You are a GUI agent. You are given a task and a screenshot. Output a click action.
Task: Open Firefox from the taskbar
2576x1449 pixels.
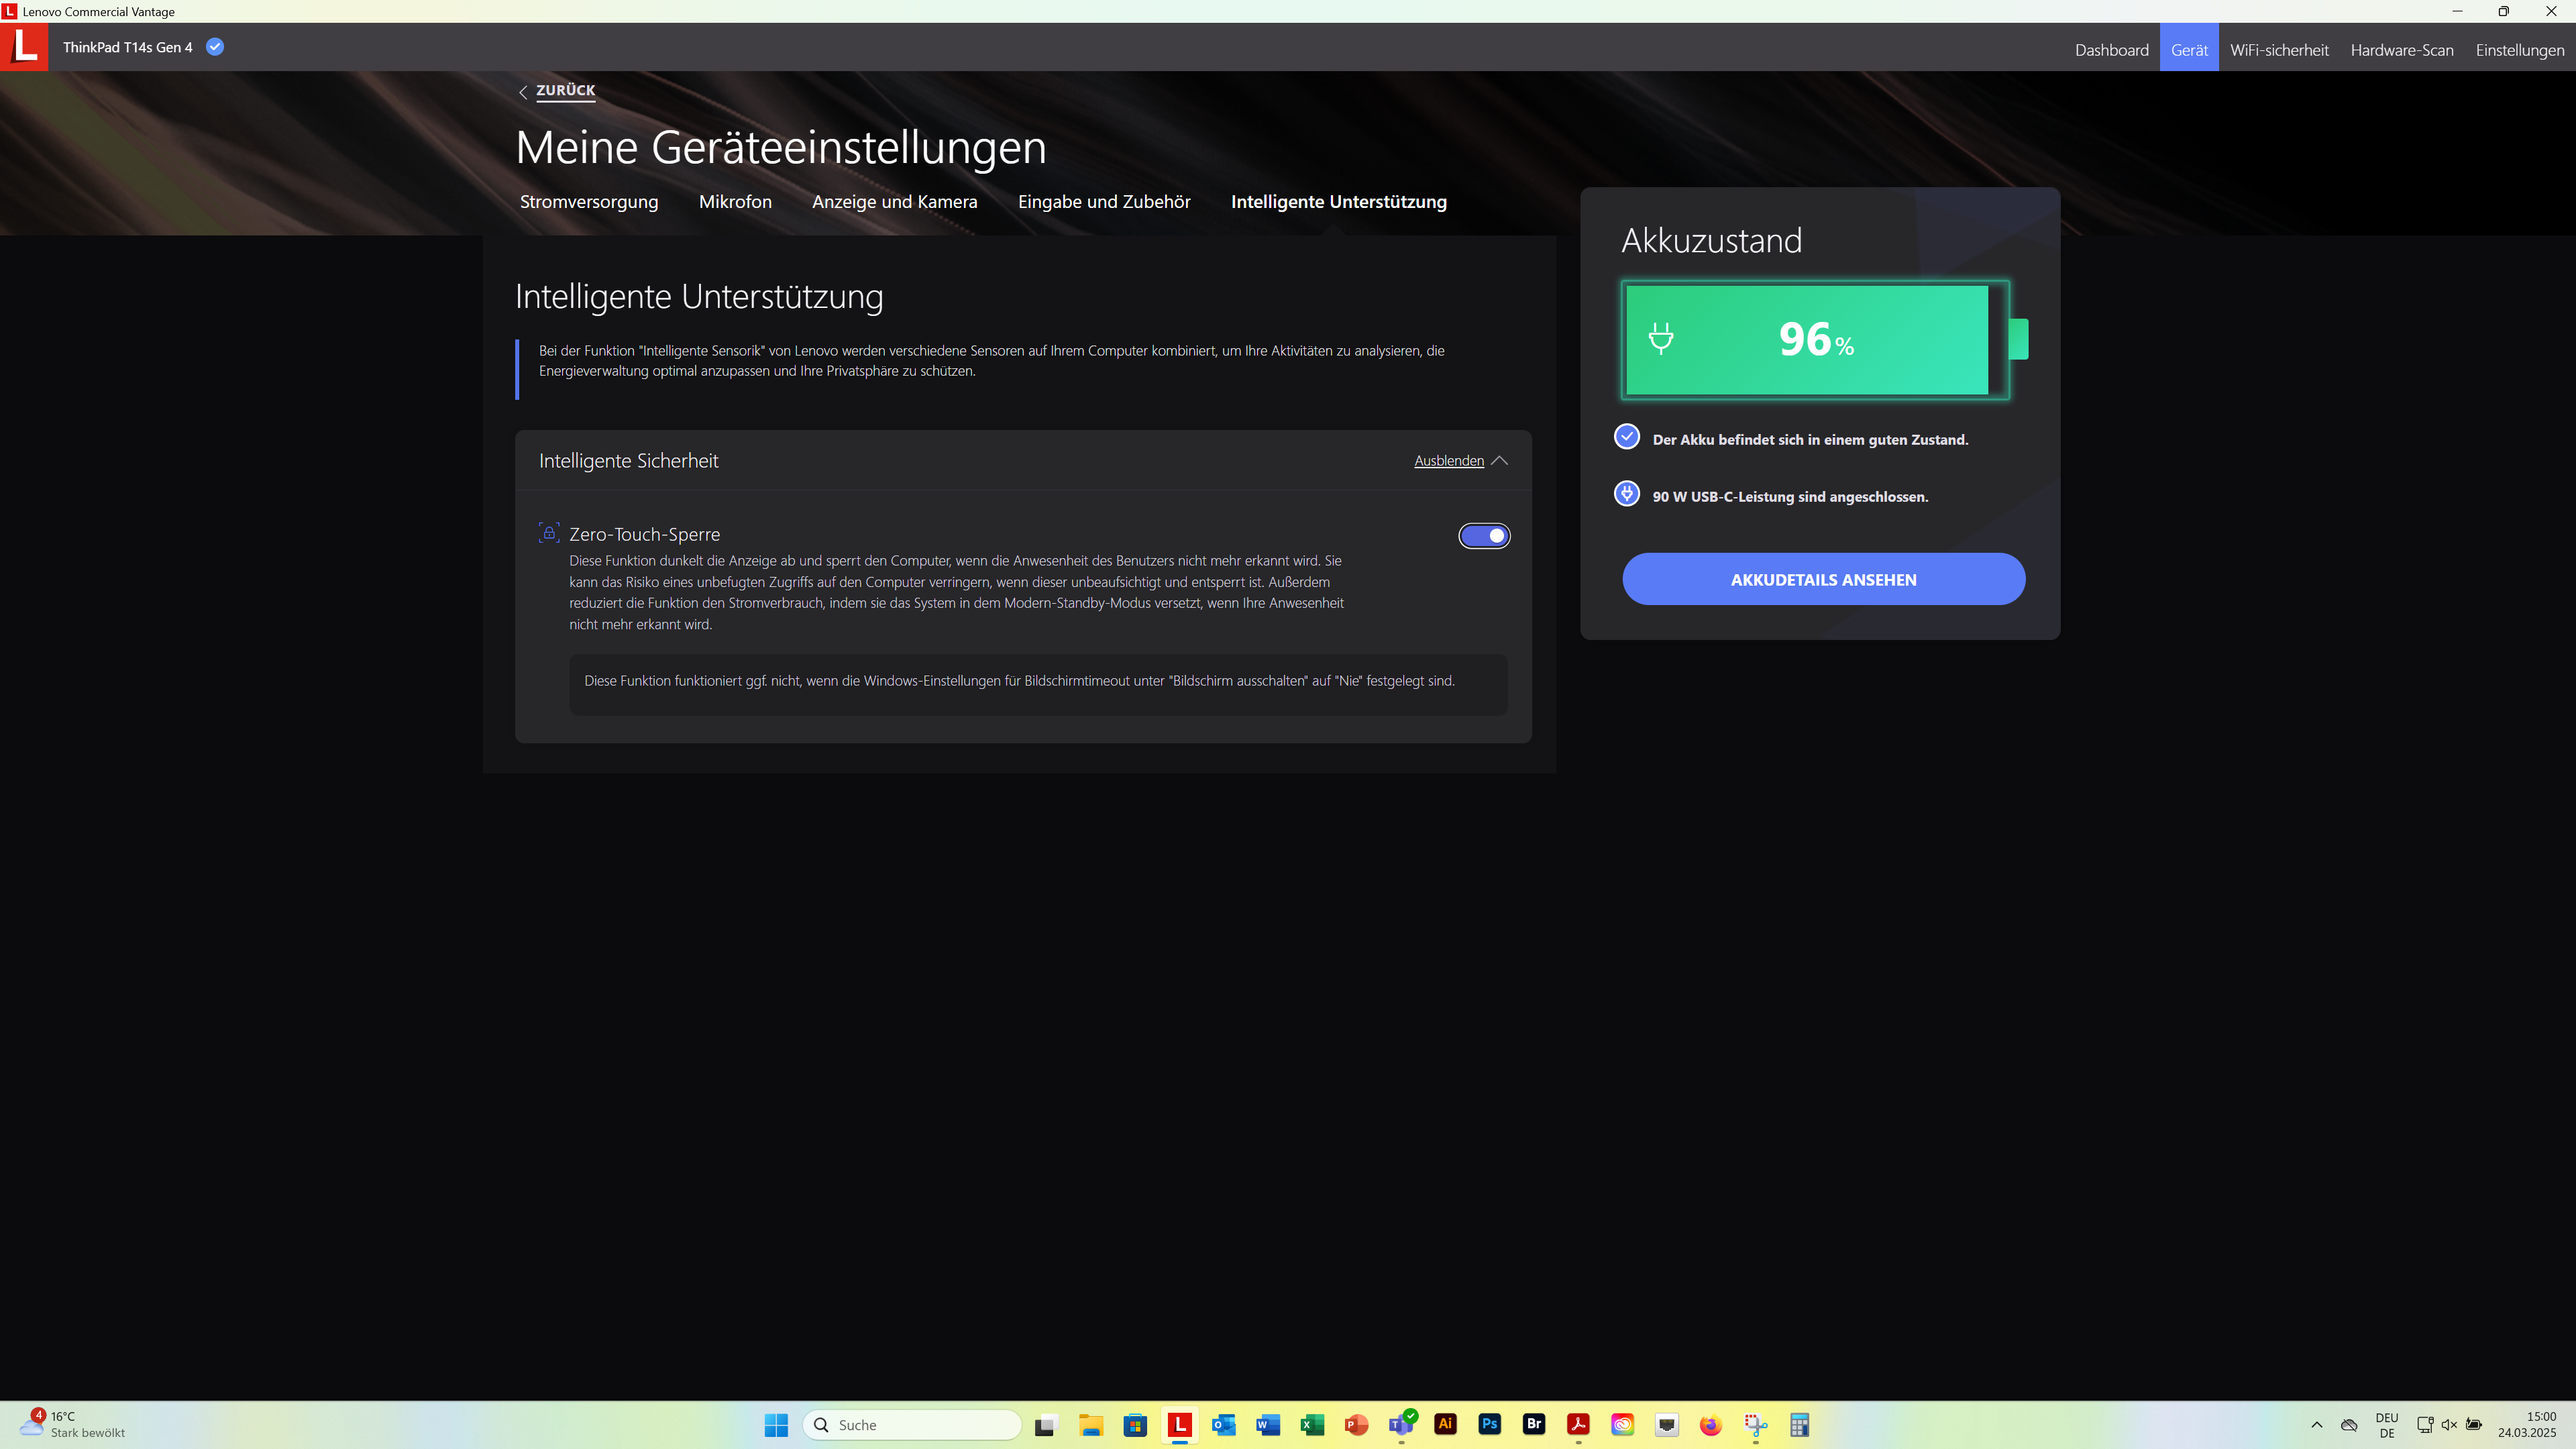(x=1711, y=1425)
